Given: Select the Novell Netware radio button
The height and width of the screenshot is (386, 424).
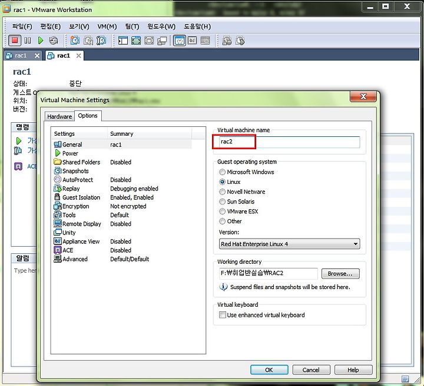Looking at the screenshot, I should click(x=222, y=192).
